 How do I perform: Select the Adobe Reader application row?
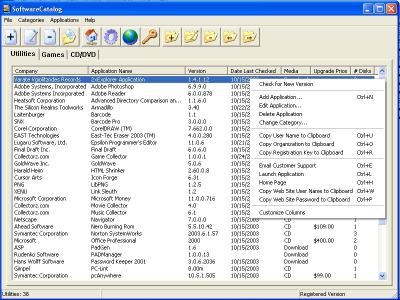(108, 93)
